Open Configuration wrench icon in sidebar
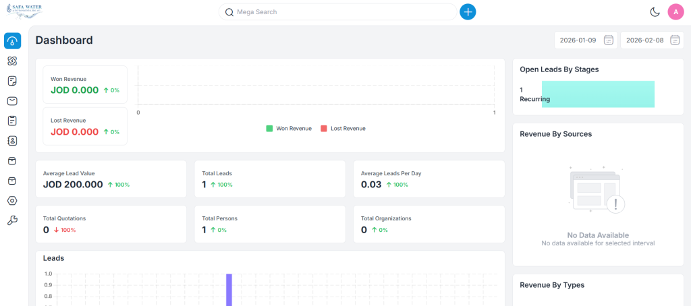This screenshot has width=691, height=306. point(12,220)
